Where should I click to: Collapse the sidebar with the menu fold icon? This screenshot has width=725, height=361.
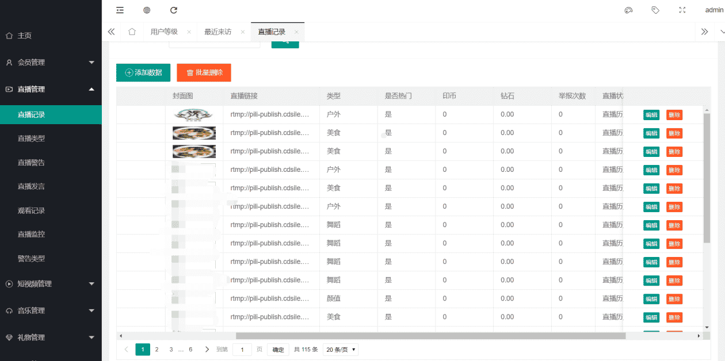[120, 10]
